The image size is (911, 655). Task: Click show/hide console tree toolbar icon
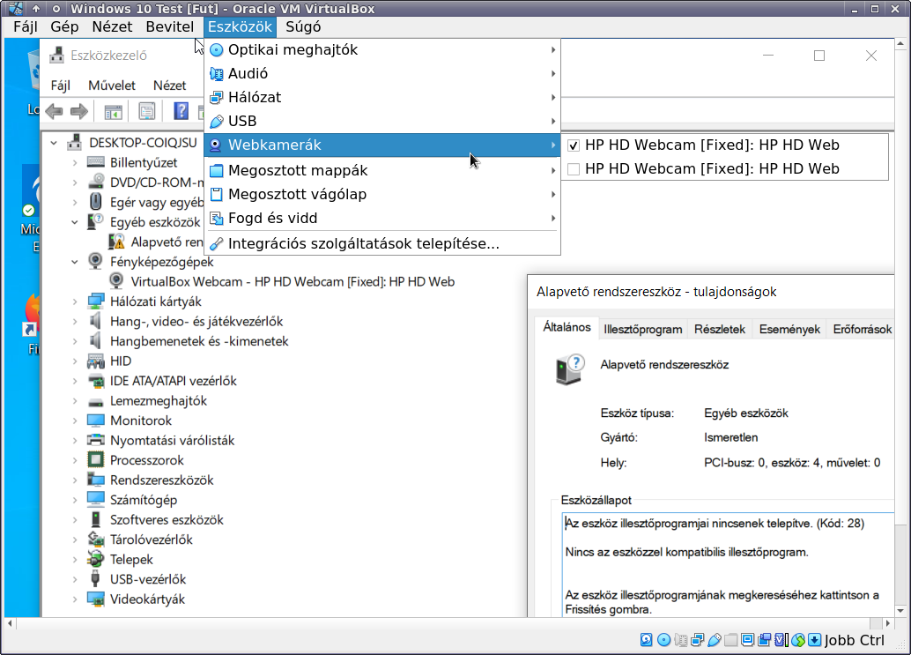(114, 111)
